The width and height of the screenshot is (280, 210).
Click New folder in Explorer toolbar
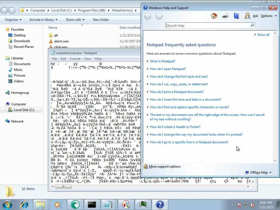pyautogui.click(x=101, y=20)
